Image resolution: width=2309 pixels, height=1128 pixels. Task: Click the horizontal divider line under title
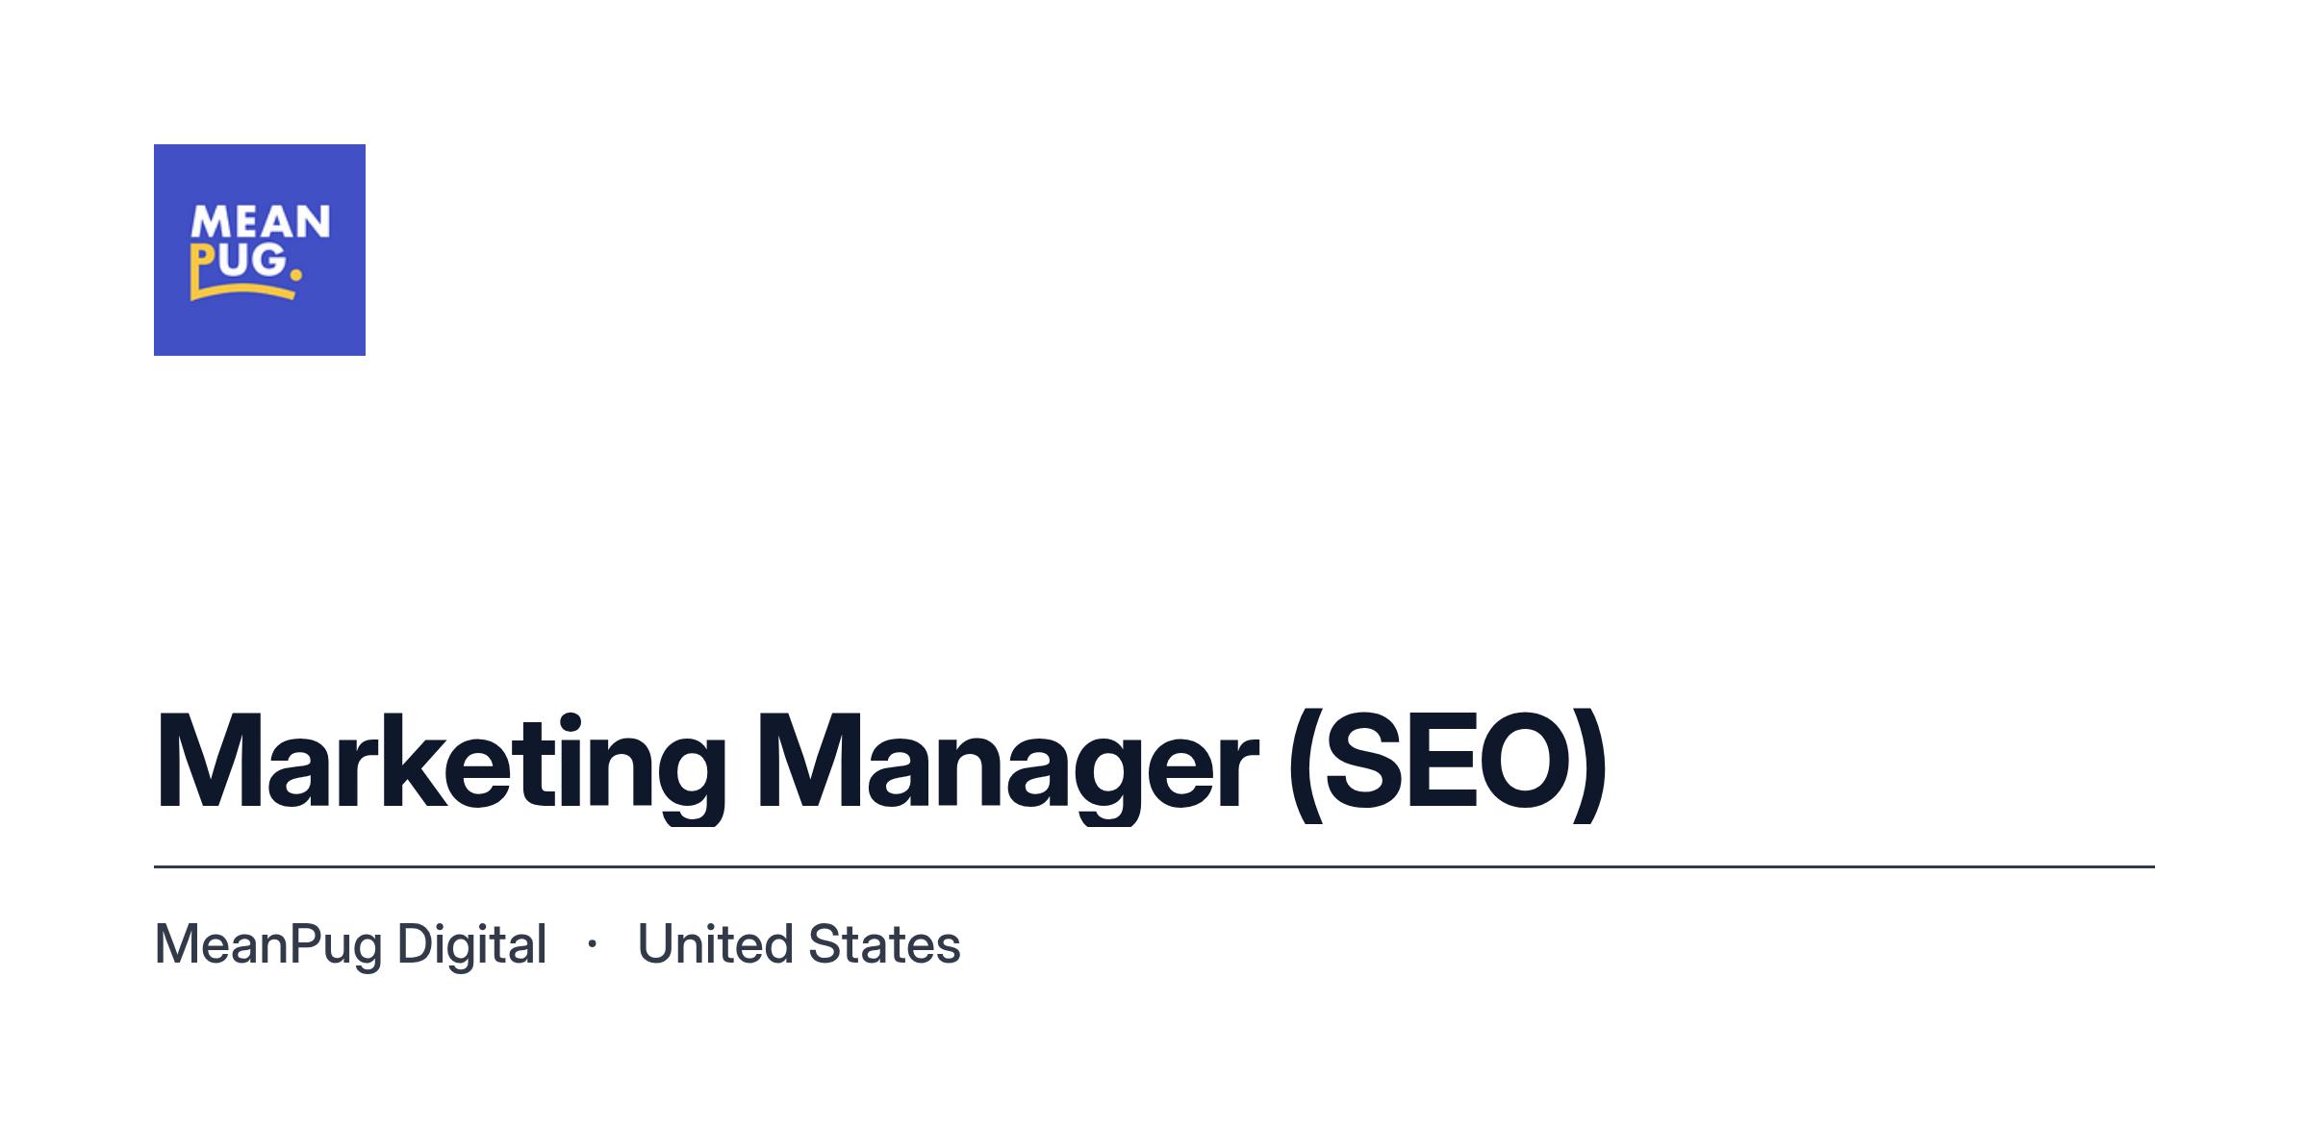1154,866
